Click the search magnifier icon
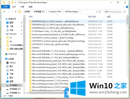This screenshot has width=130, height=99. [x=125, y=12]
